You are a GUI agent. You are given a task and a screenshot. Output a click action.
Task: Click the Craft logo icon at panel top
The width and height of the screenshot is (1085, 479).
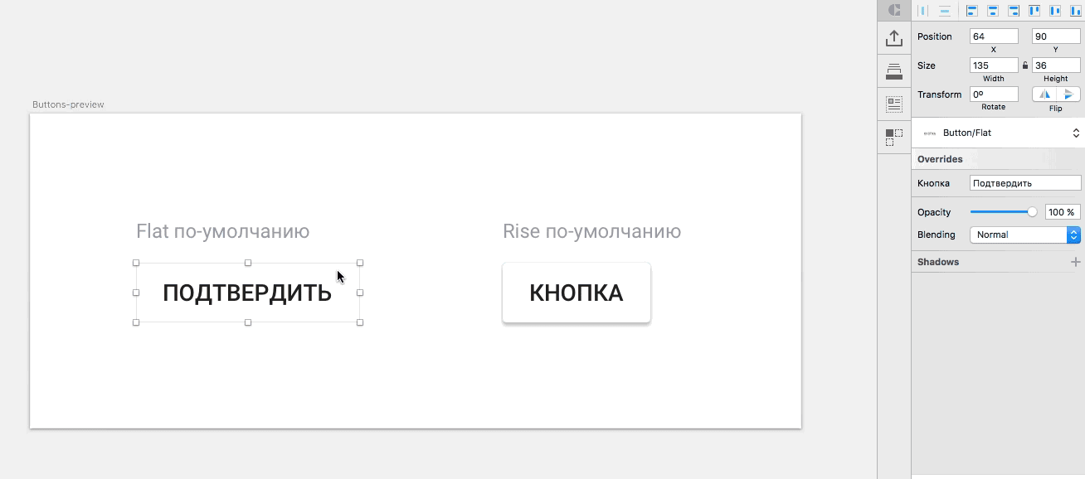point(894,10)
